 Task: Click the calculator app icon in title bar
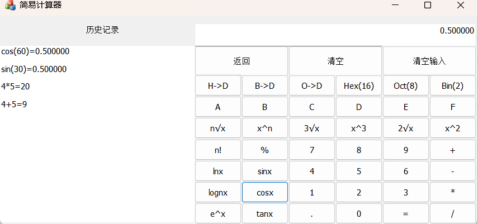(10, 6)
